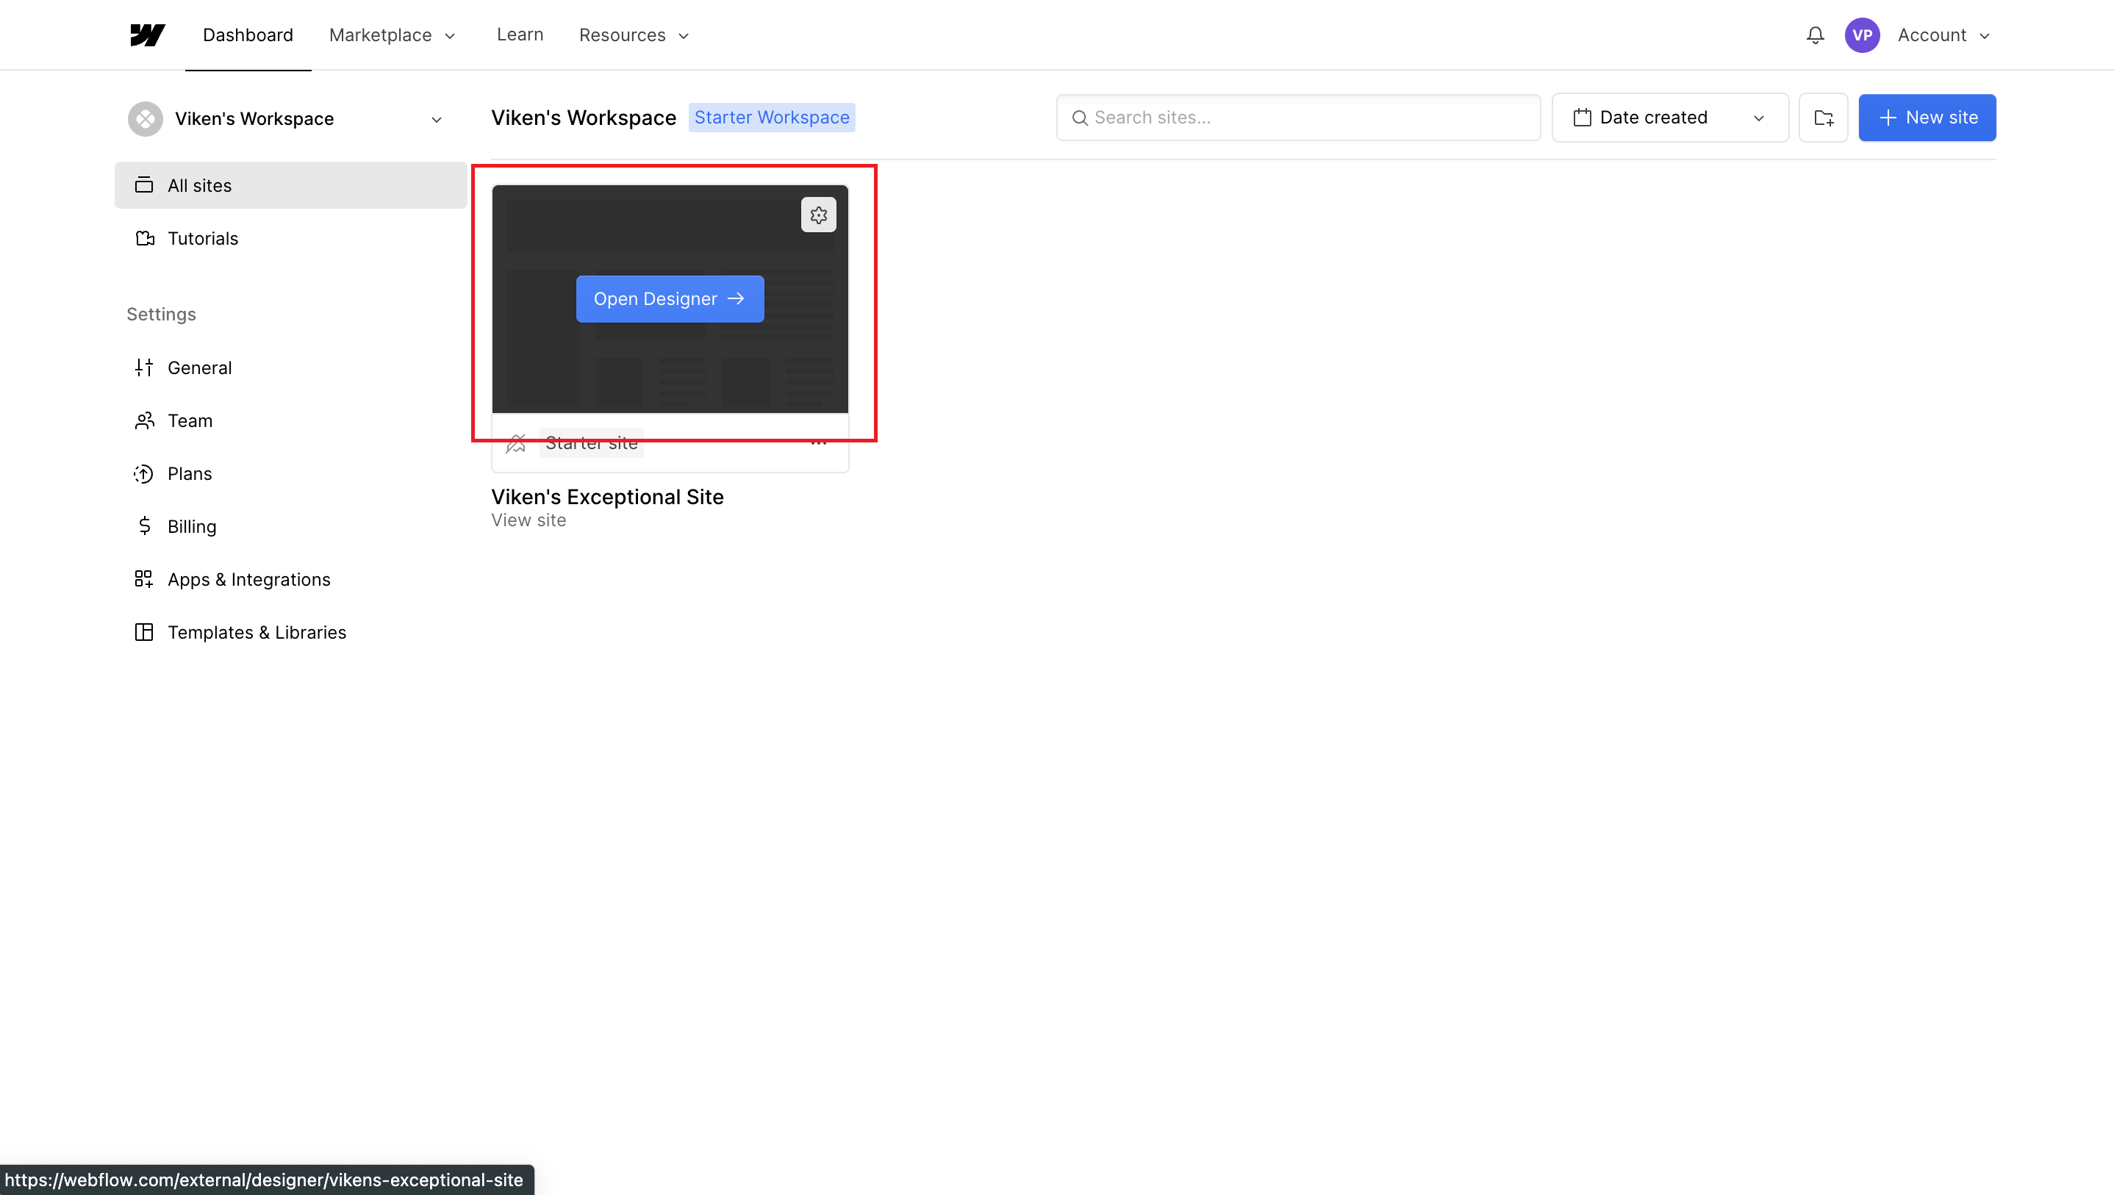
Task: Open General settings
Action: tap(290, 367)
